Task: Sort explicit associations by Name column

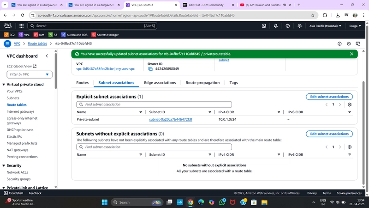Action: point(141,112)
